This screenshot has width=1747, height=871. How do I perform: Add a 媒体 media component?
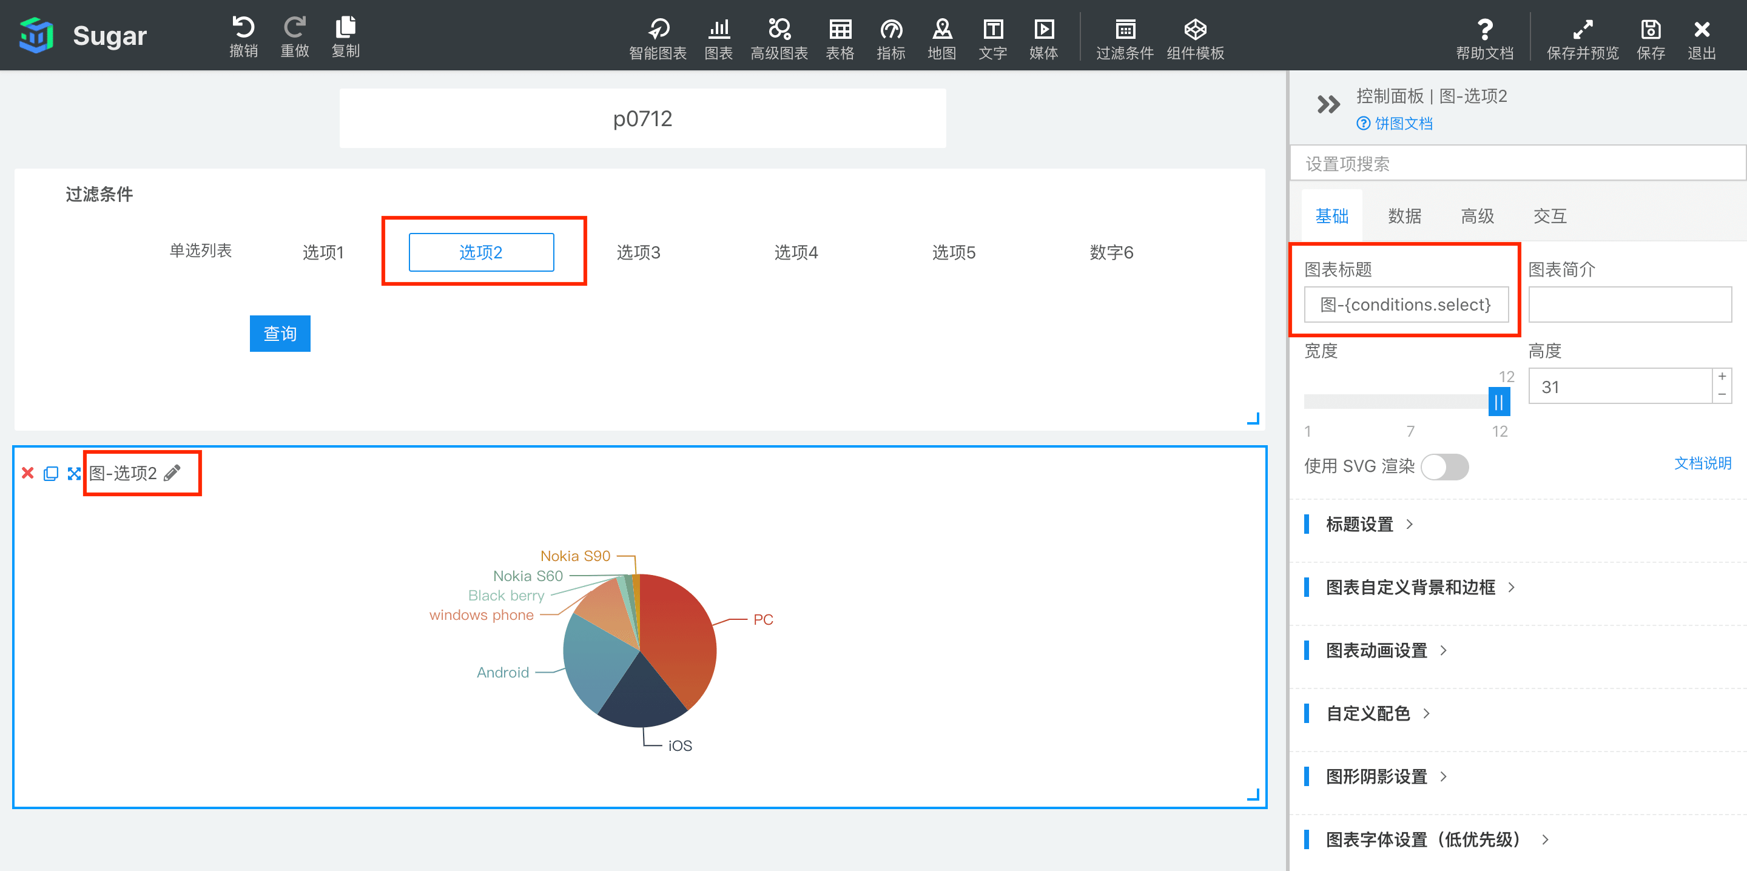point(1043,39)
